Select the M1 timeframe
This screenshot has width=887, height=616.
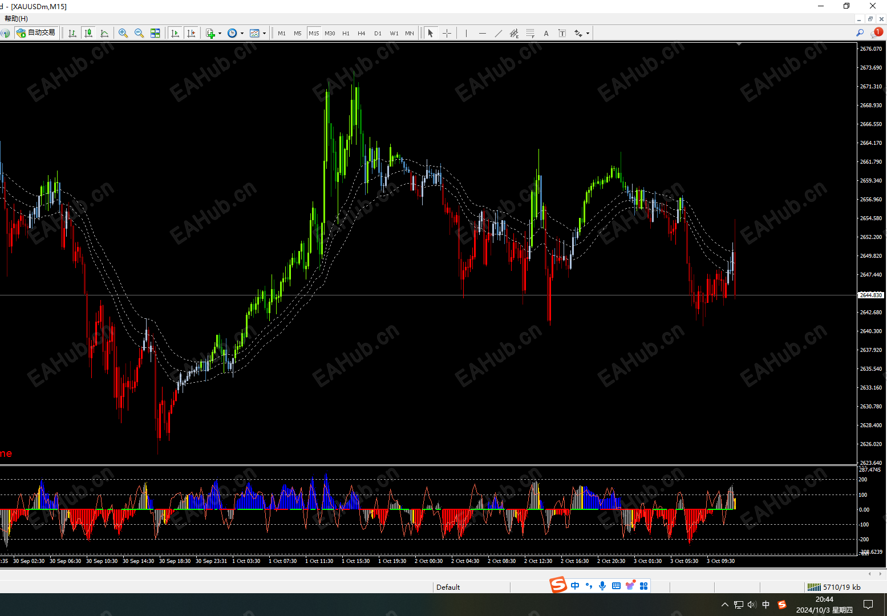(282, 34)
